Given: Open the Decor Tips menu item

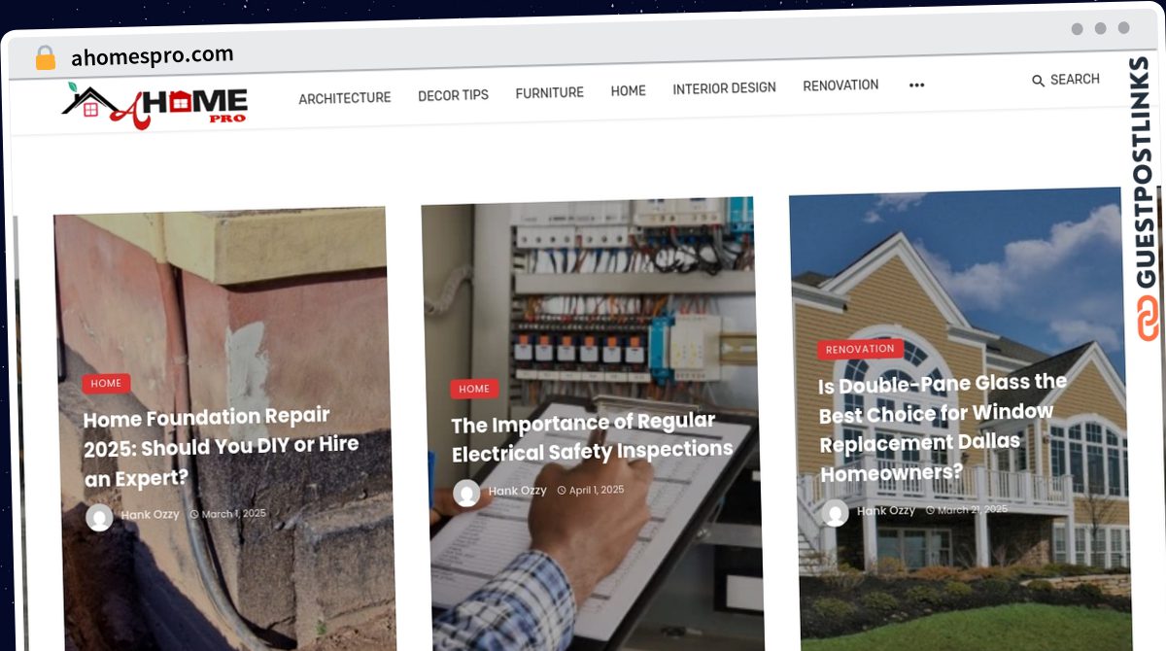Looking at the screenshot, I should coord(453,95).
